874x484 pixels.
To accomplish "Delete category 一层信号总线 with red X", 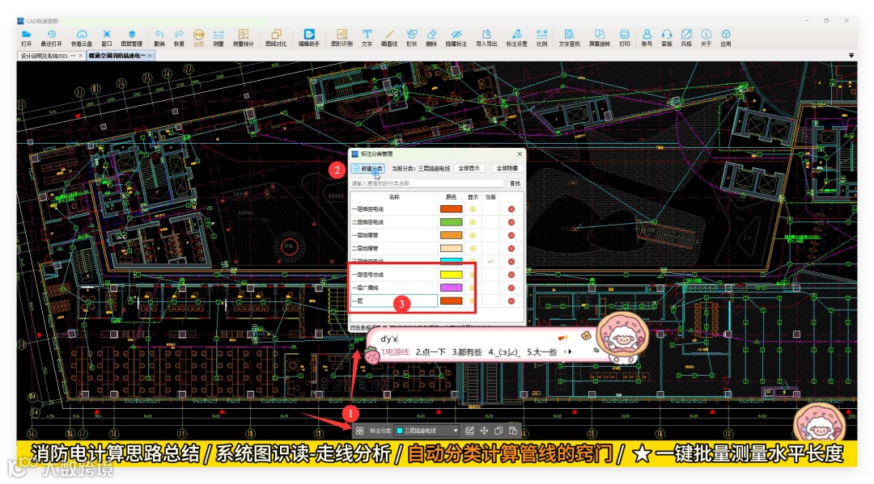I will point(511,275).
